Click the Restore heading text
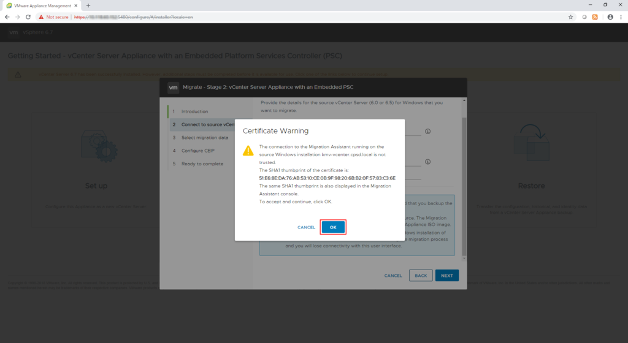 click(532, 186)
